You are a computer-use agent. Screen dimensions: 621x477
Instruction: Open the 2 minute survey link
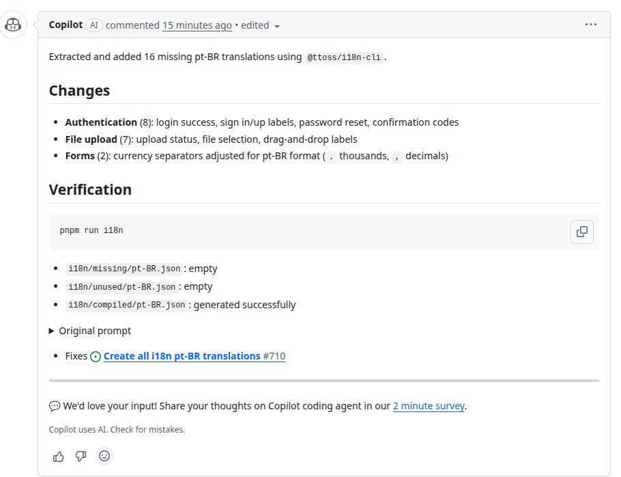(429, 406)
